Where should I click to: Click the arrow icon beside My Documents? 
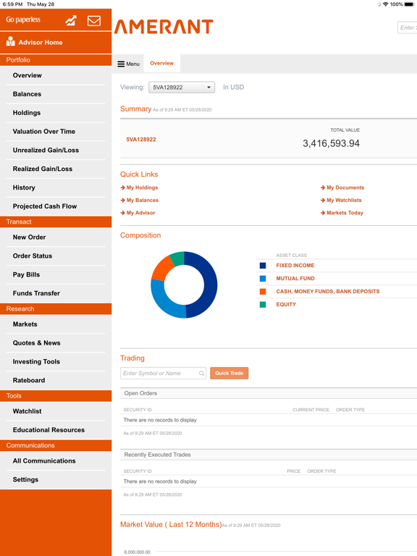pos(323,188)
